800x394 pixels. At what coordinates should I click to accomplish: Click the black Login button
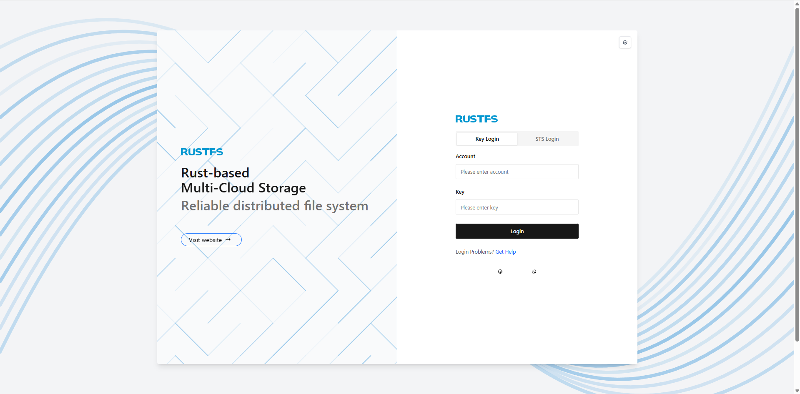click(517, 231)
